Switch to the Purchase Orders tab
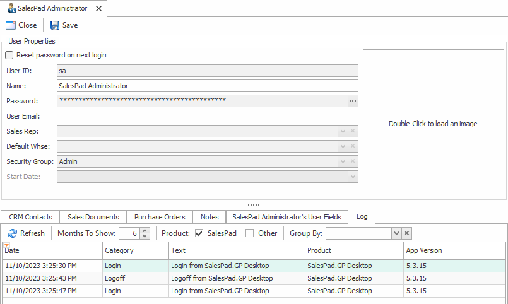The width and height of the screenshot is (508, 304). click(x=160, y=217)
